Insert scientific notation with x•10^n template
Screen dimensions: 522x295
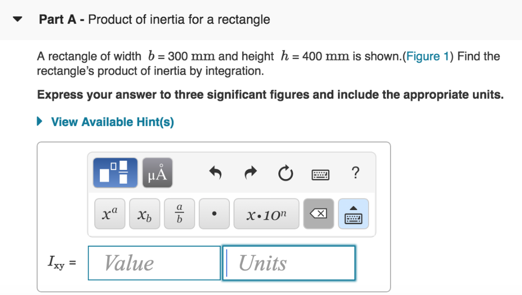click(266, 214)
